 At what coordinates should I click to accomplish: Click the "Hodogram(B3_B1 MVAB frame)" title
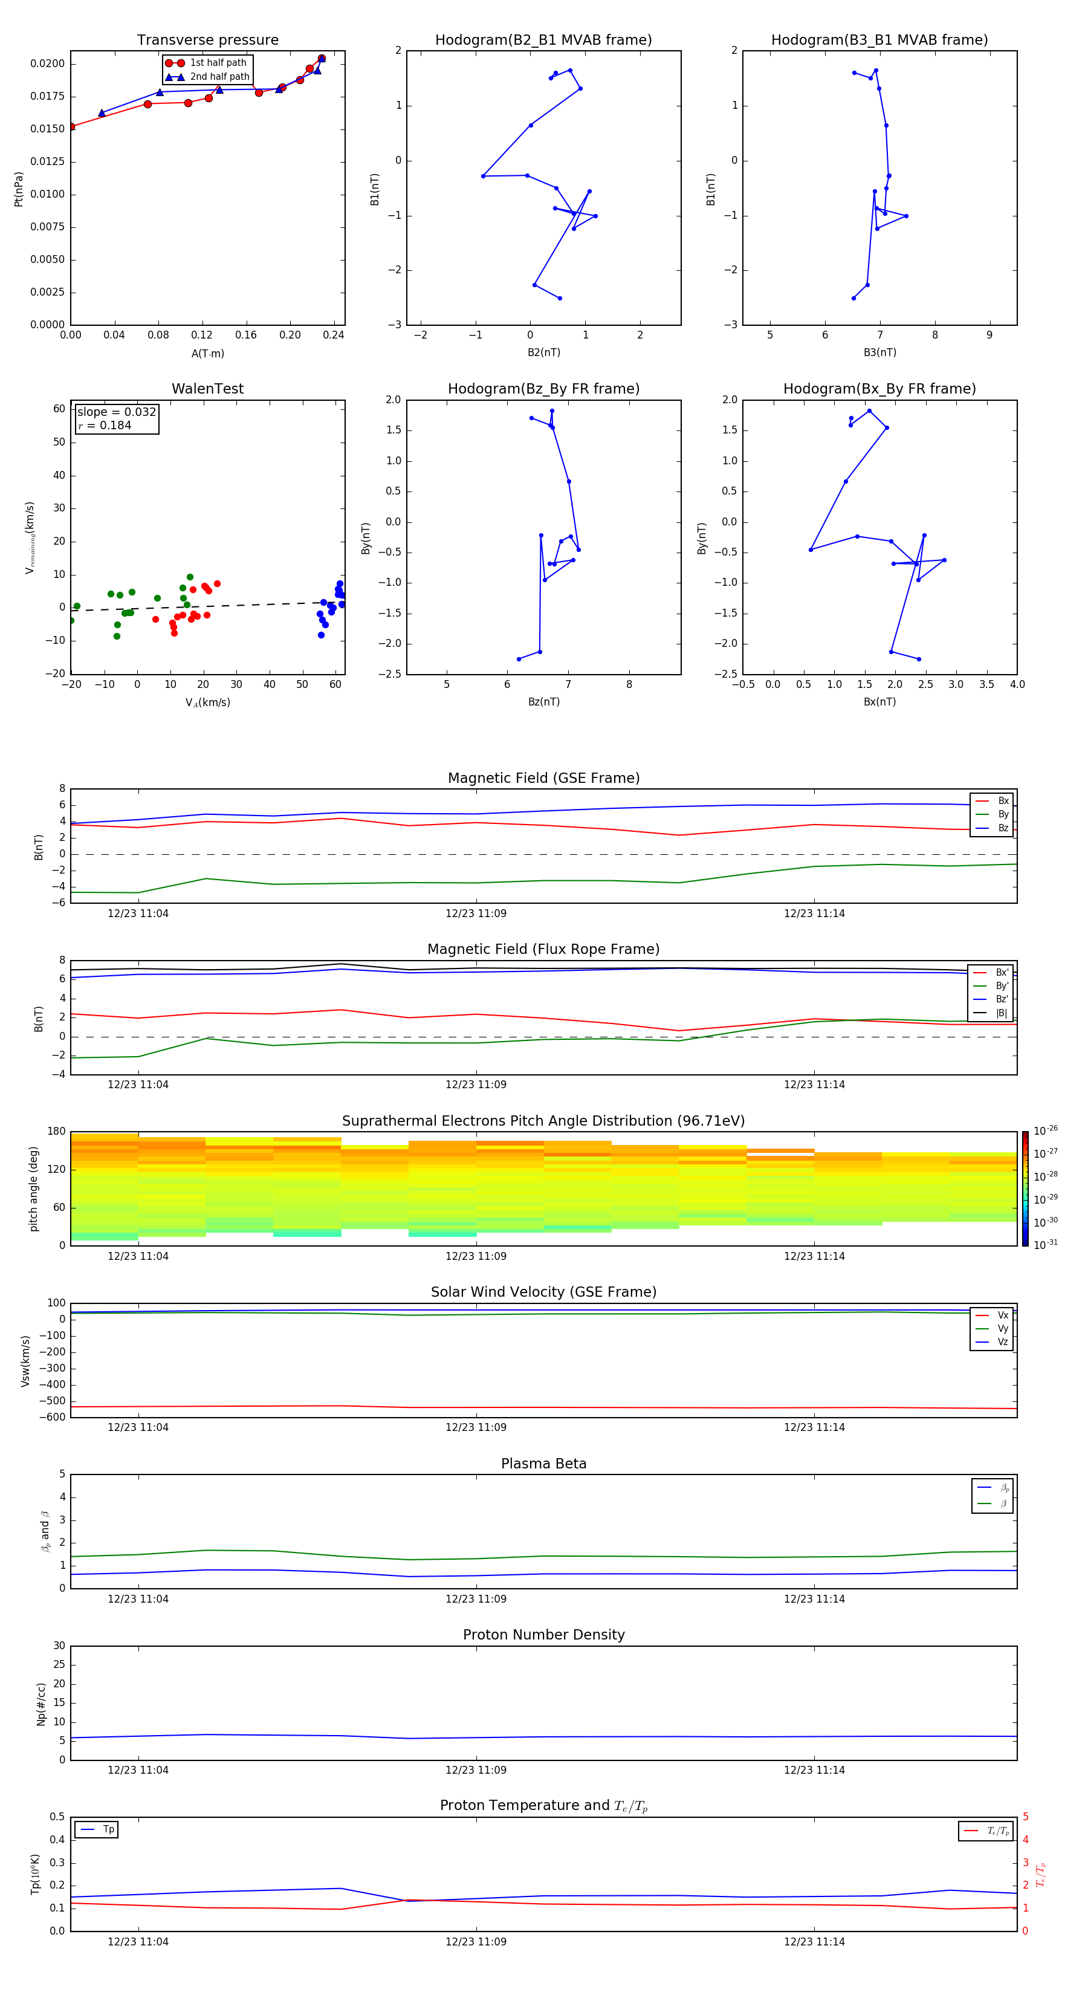(879, 41)
